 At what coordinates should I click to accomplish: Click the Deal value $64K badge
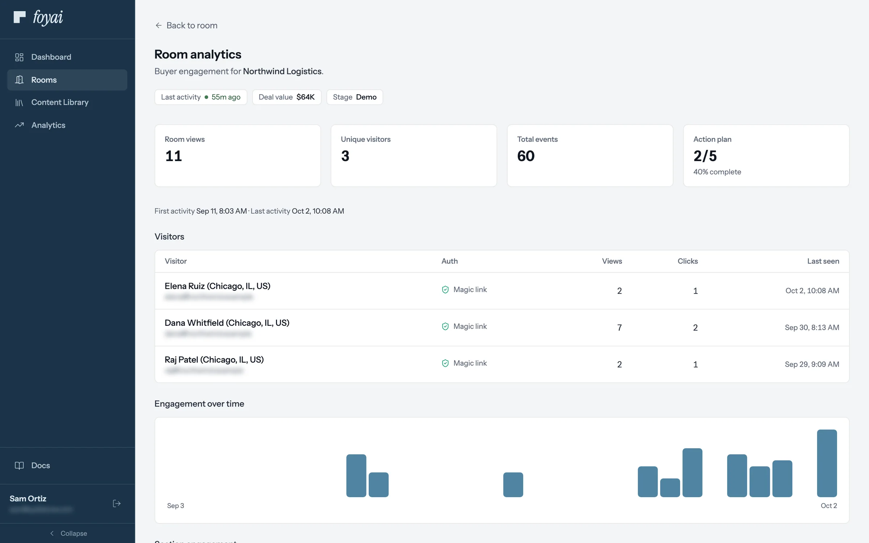(x=287, y=97)
